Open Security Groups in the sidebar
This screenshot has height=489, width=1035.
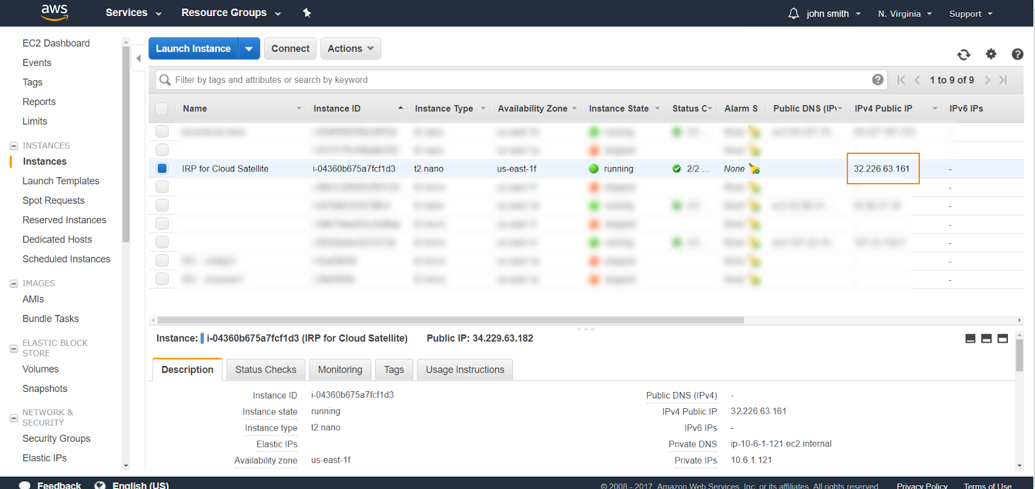(56, 439)
